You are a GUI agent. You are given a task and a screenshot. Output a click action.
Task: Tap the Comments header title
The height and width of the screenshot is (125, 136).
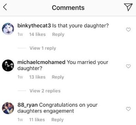pyautogui.click(x=68, y=8)
